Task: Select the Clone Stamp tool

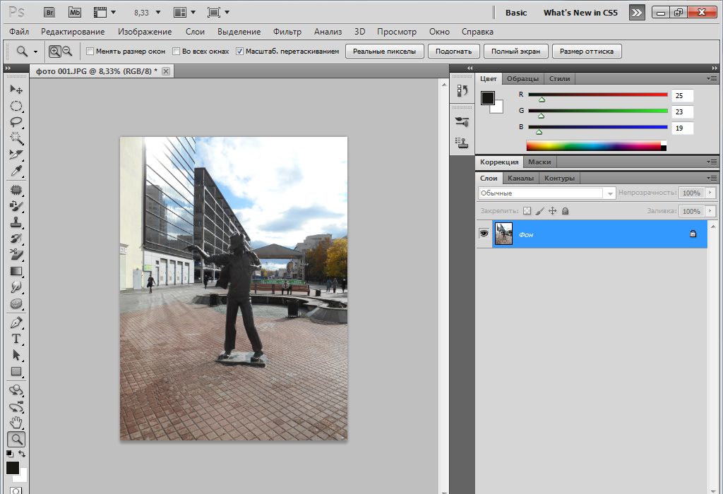Action: (x=16, y=222)
